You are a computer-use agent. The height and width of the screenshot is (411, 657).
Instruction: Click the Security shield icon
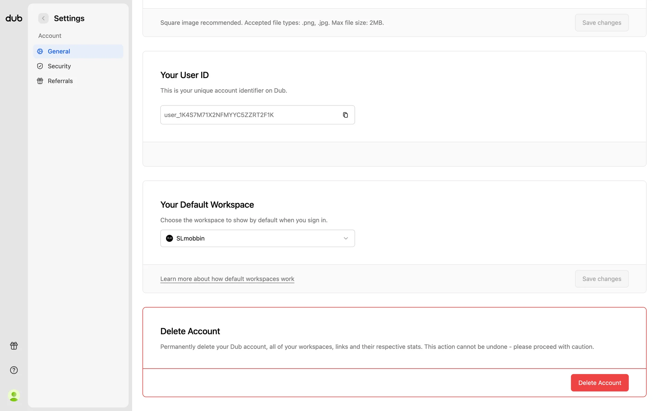(x=40, y=66)
